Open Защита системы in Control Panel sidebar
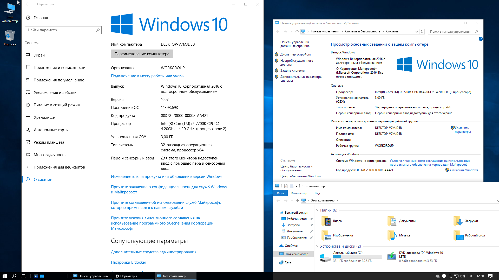 pyautogui.click(x=292, y=71)
